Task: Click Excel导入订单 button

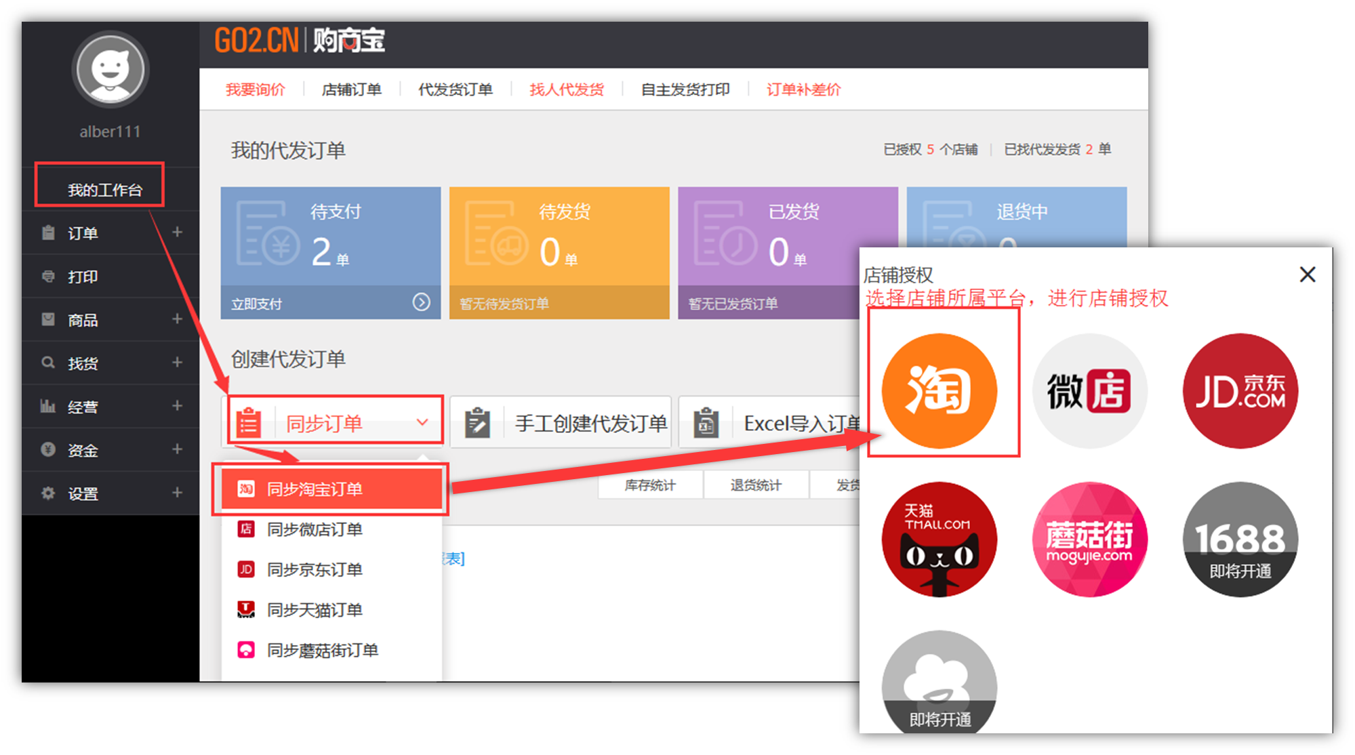Action: coord(770,423)
